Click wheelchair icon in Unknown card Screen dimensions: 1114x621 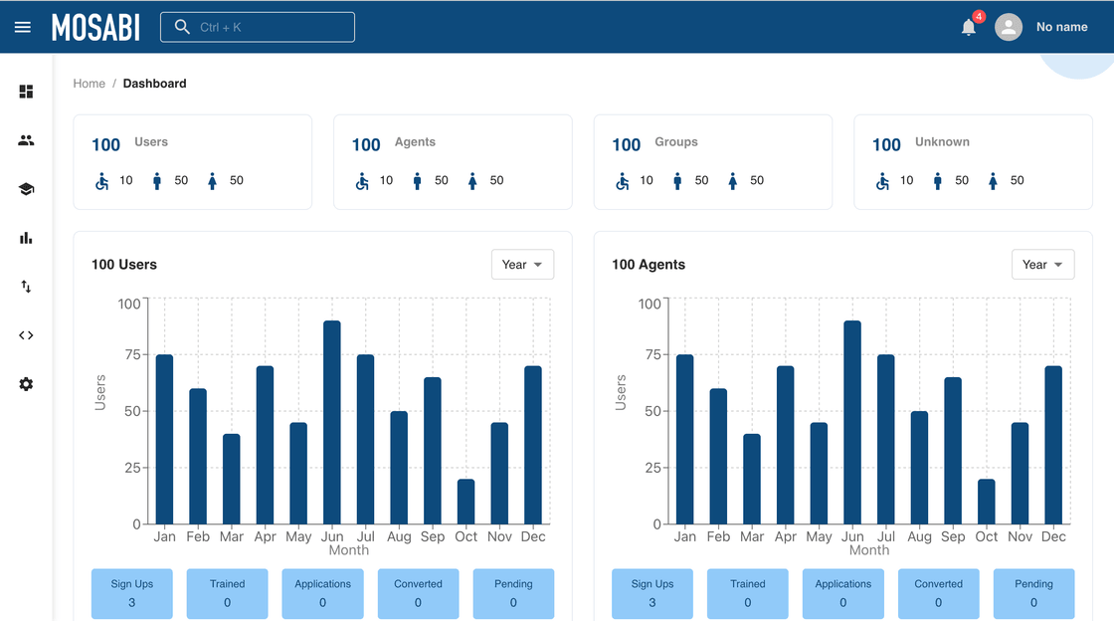coord(882,181)
